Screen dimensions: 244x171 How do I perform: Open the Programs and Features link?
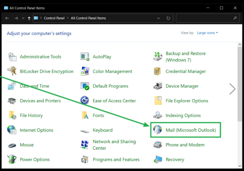[x=116, y=159]
